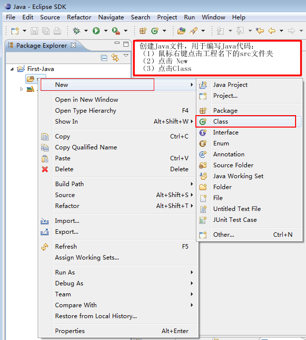Click the New Java Class toolbar icon

(155, 31)
